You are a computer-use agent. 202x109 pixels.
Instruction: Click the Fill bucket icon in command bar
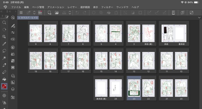click(109, 12)
